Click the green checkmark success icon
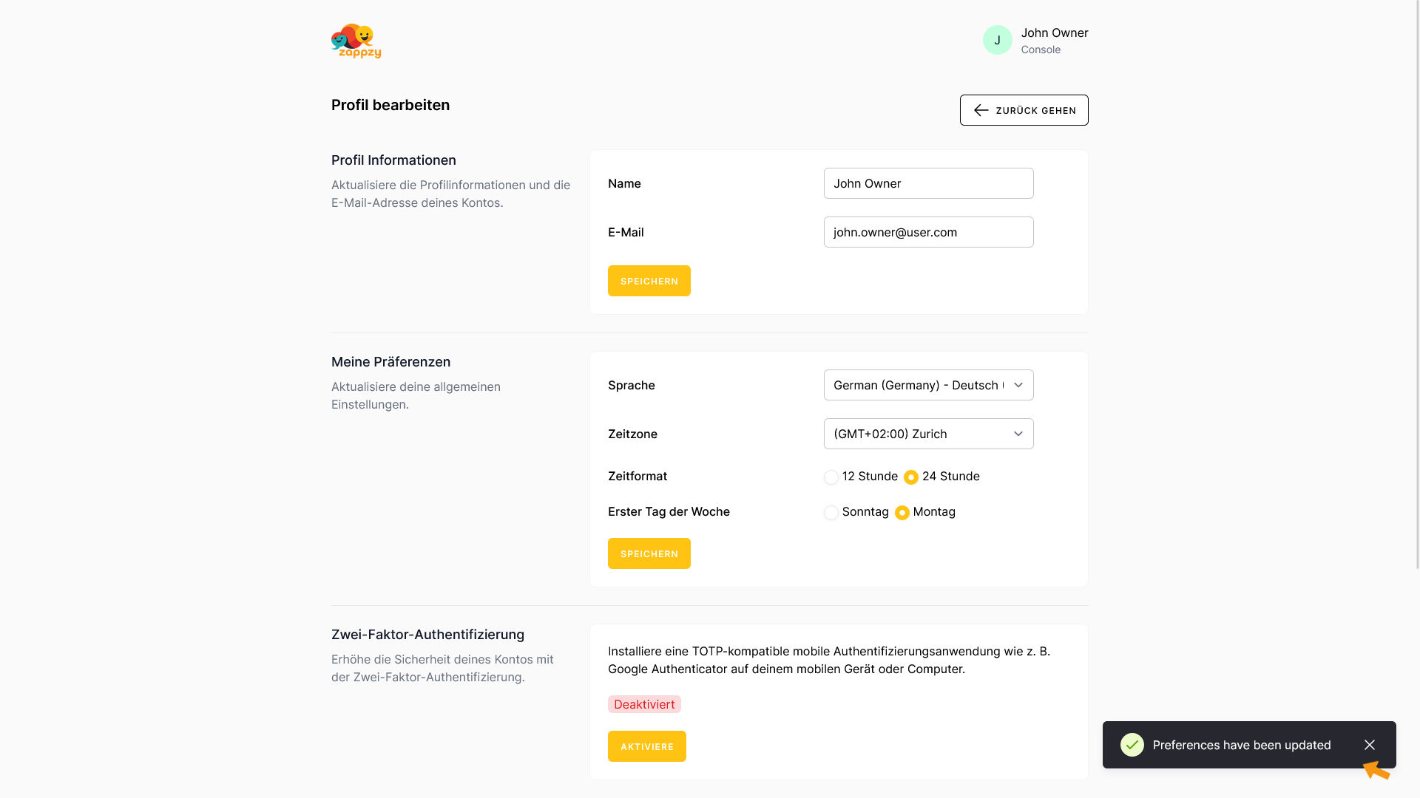Screen dimensions: 1420x798 (1132, 745)
